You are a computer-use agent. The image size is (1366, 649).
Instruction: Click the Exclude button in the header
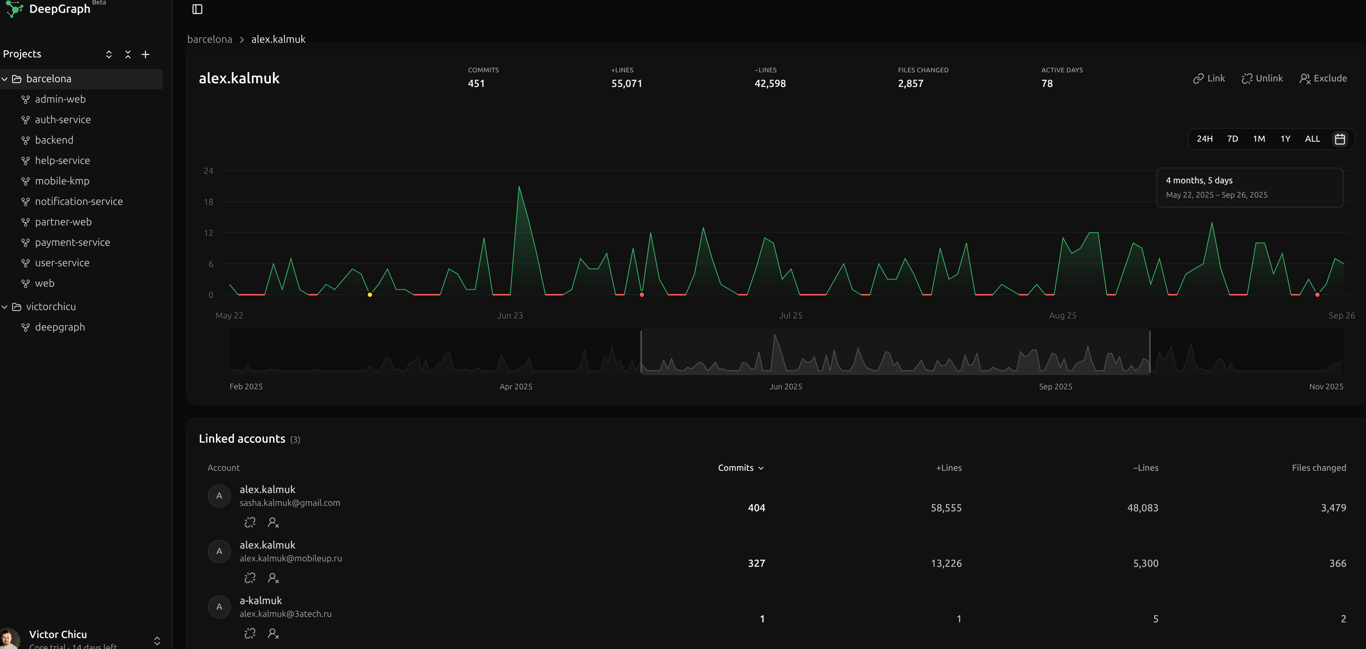[1323, 79]
